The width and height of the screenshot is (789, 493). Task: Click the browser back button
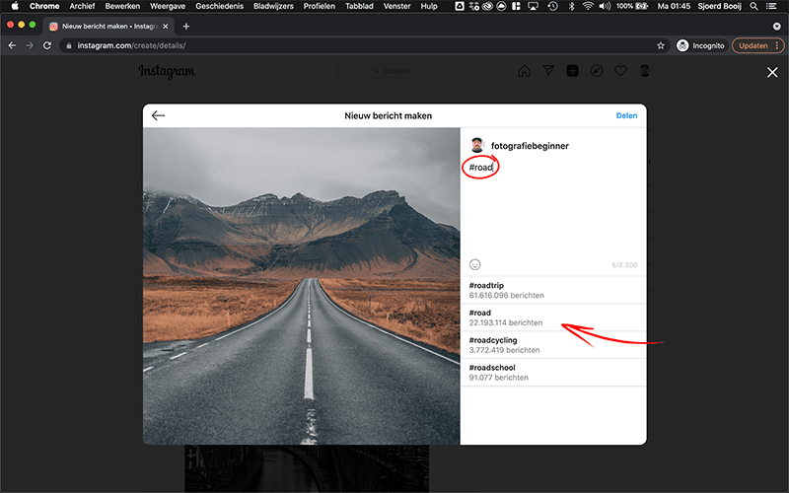pos(12,45)
